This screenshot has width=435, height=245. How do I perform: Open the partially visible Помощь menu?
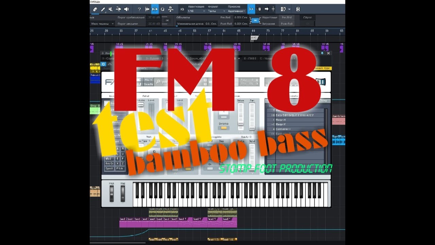94,2
